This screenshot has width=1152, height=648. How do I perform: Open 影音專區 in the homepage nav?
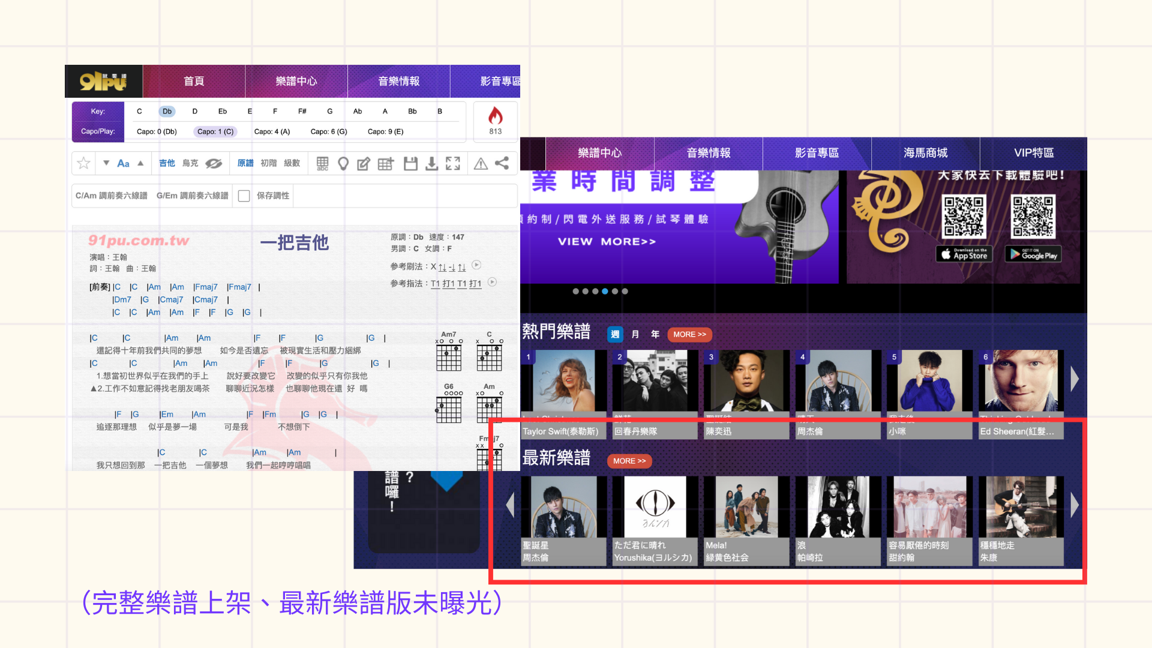[817, 153]
